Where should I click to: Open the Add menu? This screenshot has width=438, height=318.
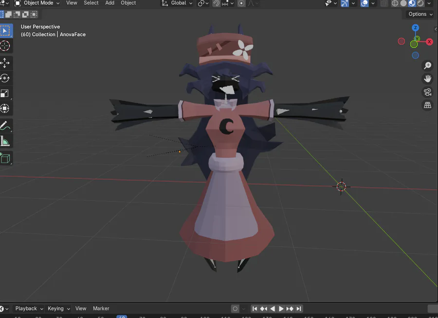109,3
